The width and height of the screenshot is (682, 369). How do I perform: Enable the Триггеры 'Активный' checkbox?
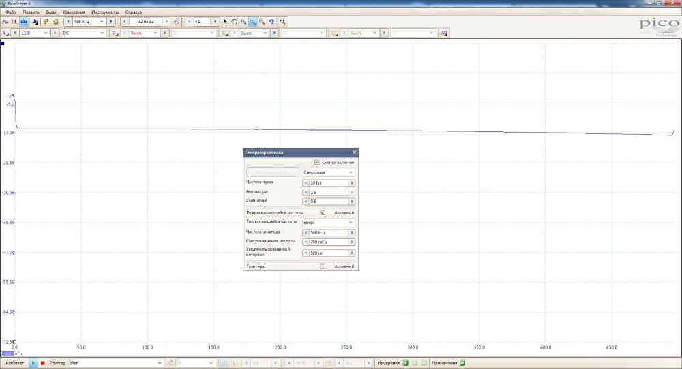pos(323,266)
